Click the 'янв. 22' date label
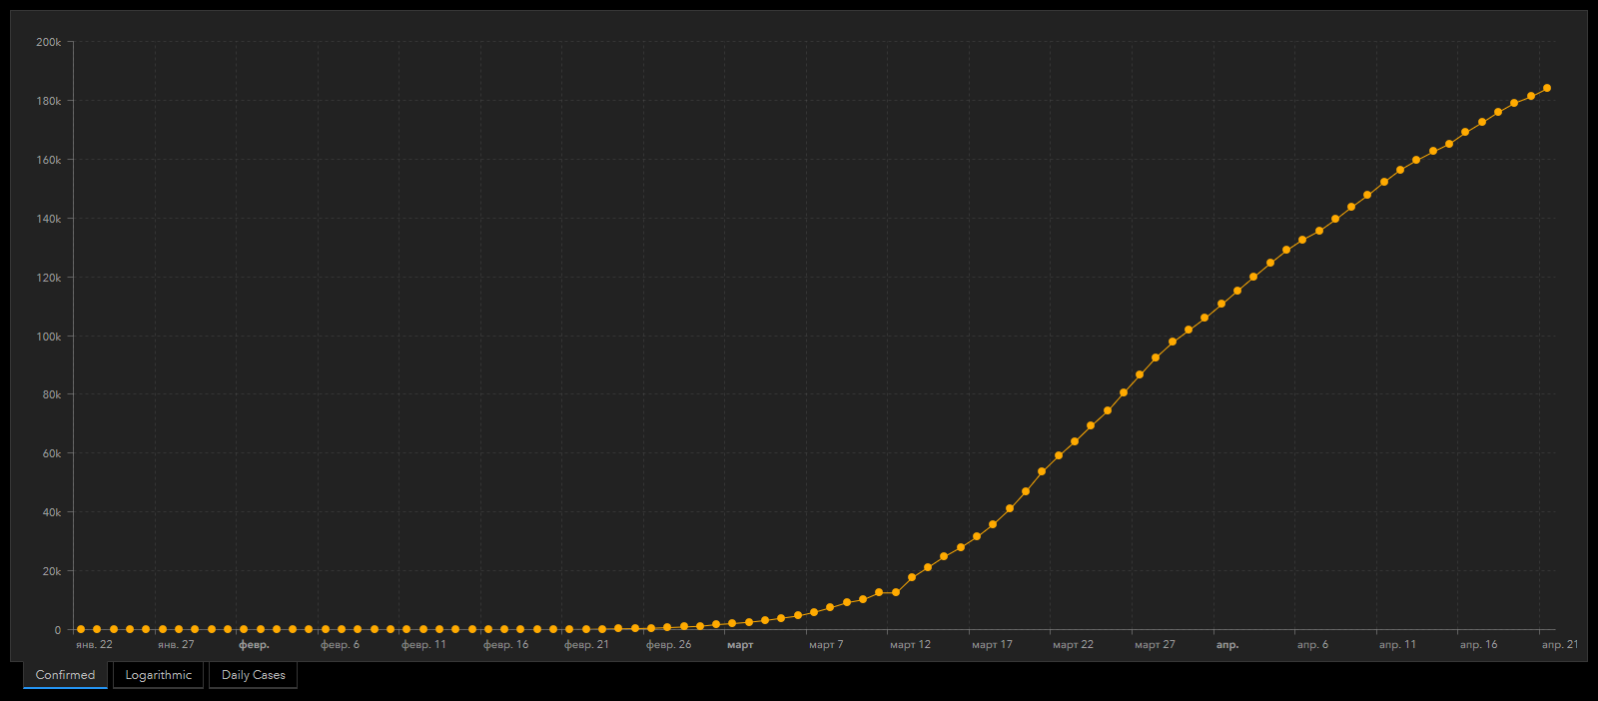1598x701 pixels. (94, 645)
